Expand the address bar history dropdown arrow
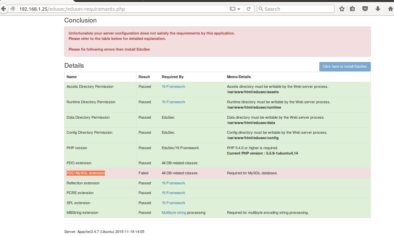Viewport: 394px width, 237px height. point(239,9)
